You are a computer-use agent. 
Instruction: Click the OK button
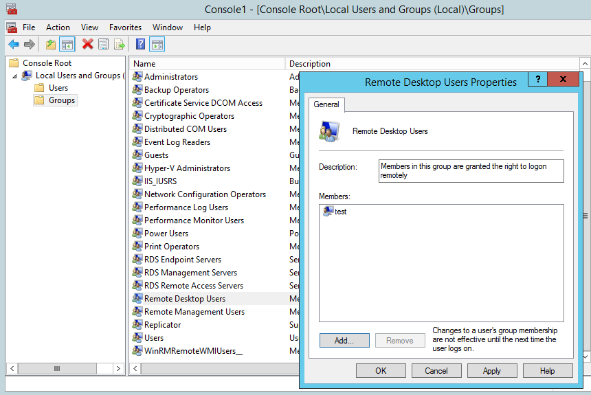(381, 370)
